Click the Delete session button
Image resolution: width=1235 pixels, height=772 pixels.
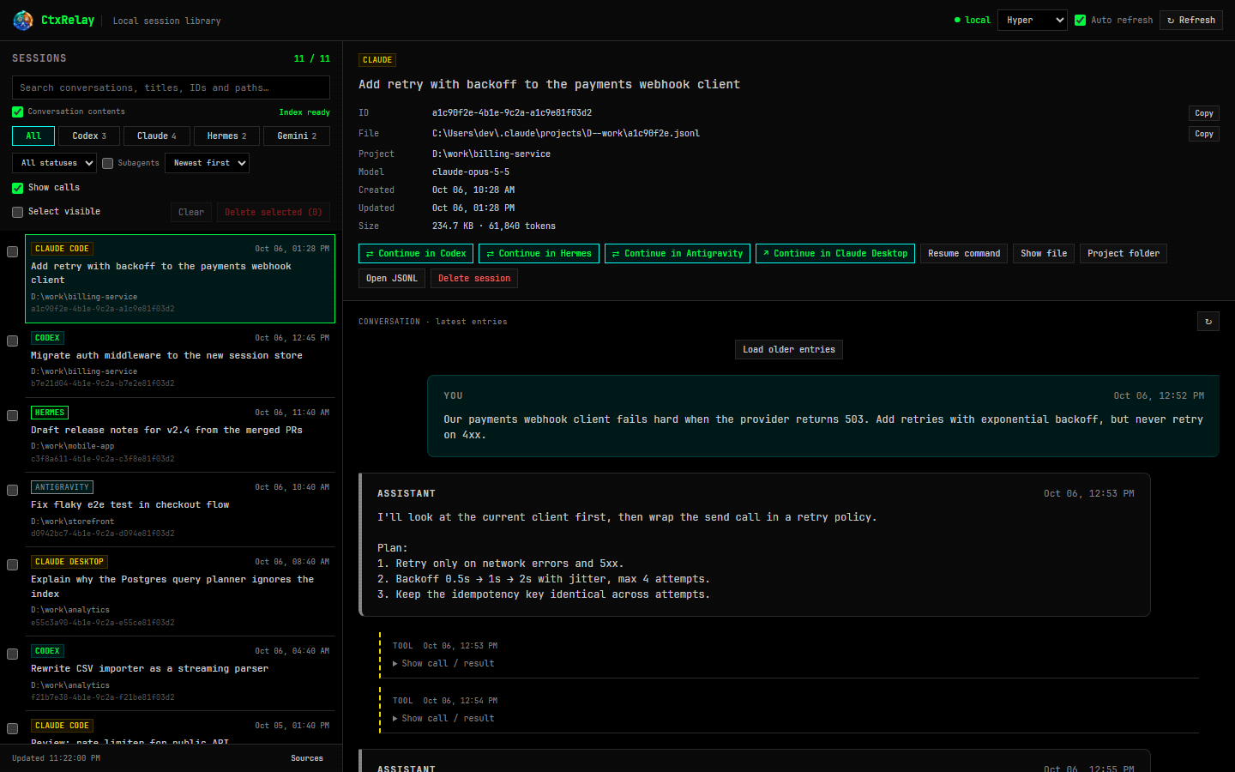474,279
